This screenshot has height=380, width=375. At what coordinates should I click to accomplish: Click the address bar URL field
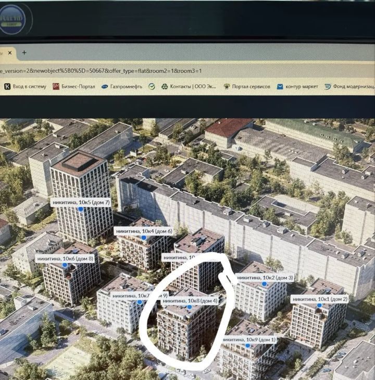(156, 70)
